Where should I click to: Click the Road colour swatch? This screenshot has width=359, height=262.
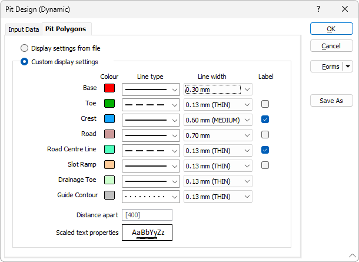click(109, 134)
